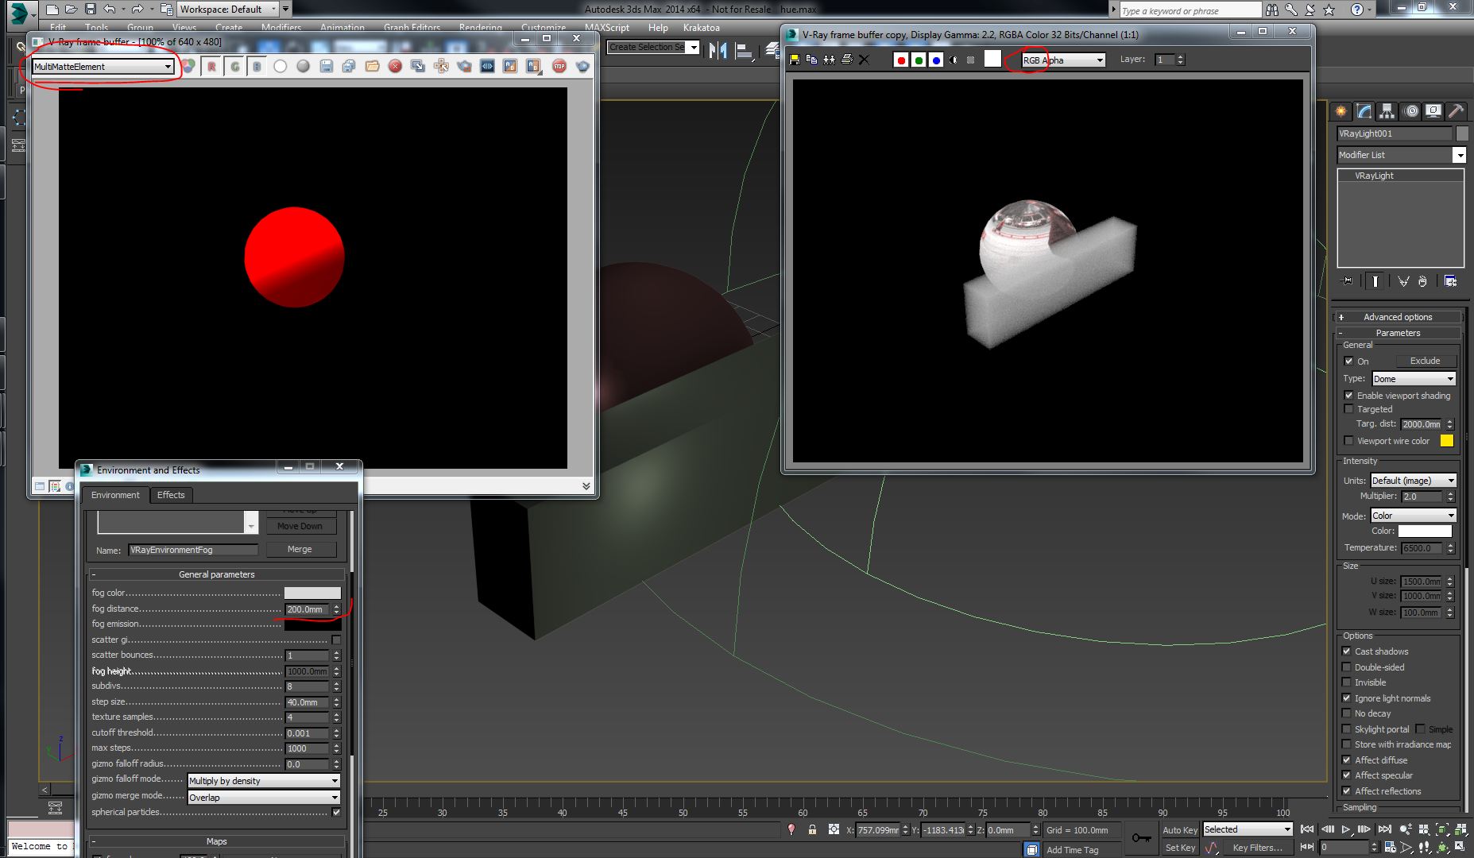Screen dimensions: 1474x858
Task: Switch to the Effects tab
Action: 171,495
